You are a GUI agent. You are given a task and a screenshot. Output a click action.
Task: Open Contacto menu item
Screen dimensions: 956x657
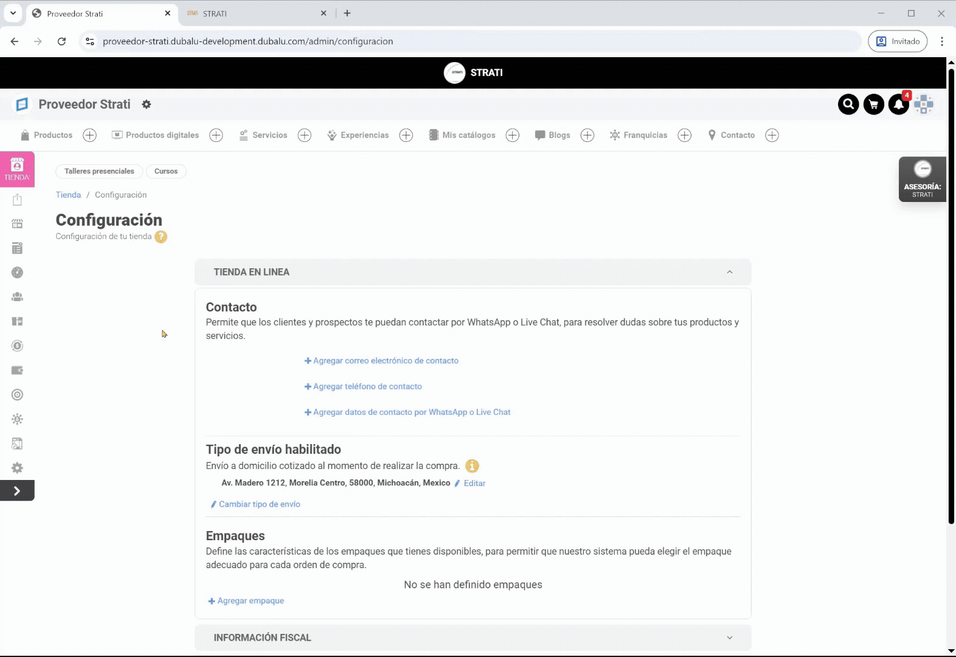pos(732,135)
